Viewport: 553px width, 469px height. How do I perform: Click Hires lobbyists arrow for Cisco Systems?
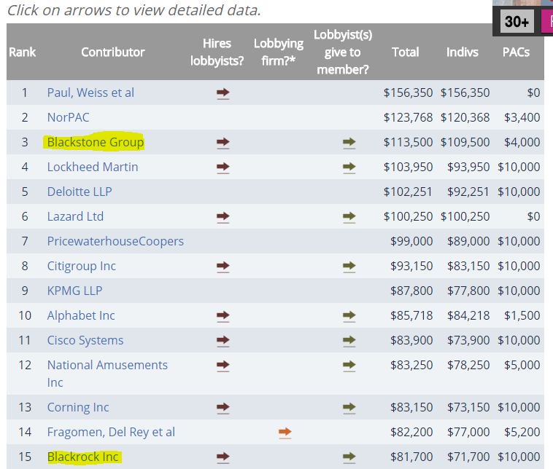pyautogui.click(x=223, y=341)
